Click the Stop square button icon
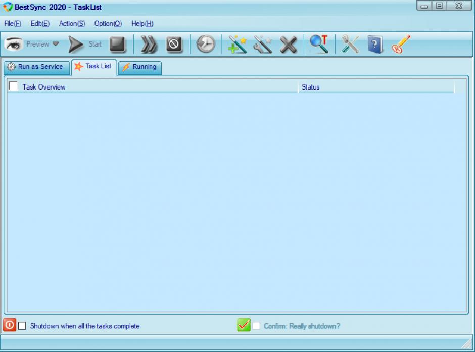The image size is (475, 352). [117, 45]
